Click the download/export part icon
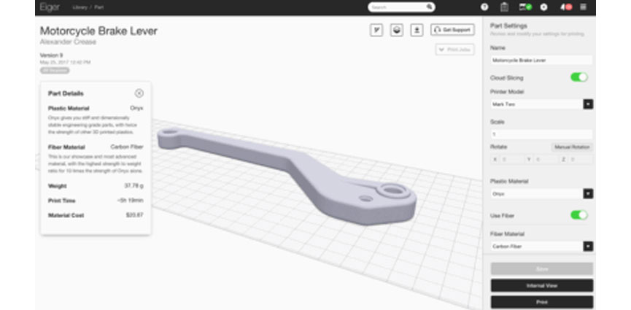631x310 pixels. click(x=417, y=30)
